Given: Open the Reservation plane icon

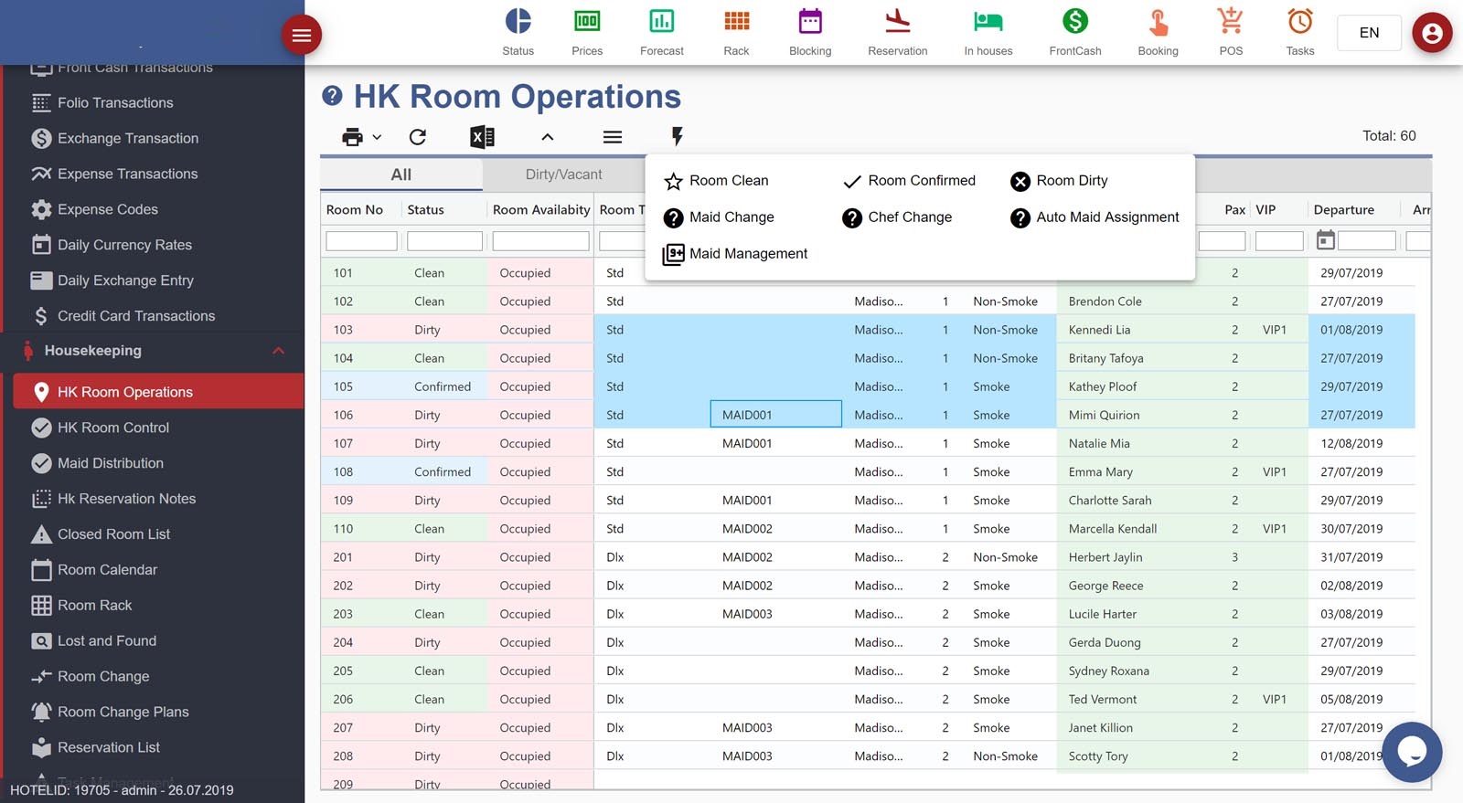Looking at the screenshot, I should tap(898, 21).
